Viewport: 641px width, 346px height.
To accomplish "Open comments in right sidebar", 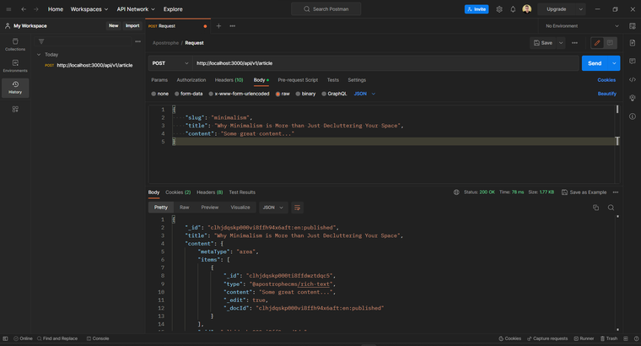I will pyautogui.click(x=633, y=62).
